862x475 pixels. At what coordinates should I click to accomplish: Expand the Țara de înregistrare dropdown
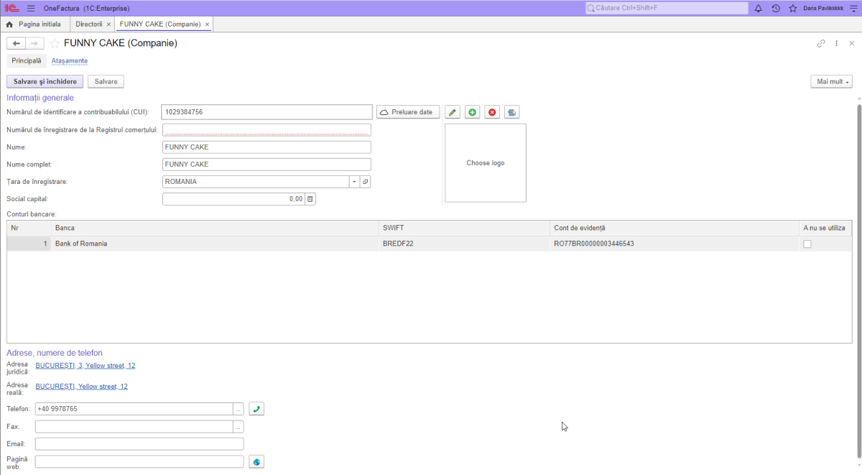point(354,182)
